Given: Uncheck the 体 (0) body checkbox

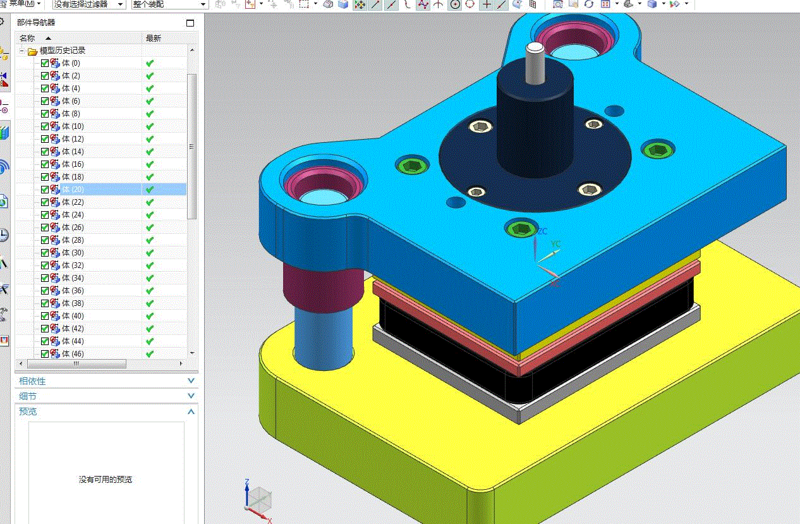Looking at the screenshot, I should [x=44, y=63].
